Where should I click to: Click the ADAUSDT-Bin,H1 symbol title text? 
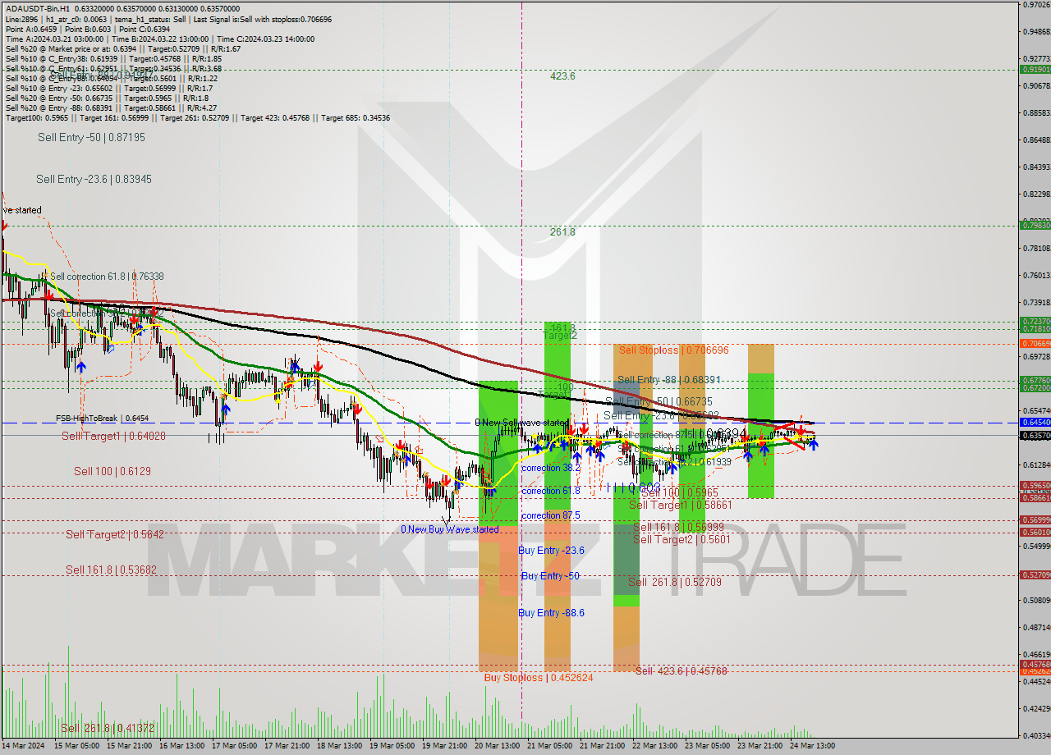tap(37, 8)
